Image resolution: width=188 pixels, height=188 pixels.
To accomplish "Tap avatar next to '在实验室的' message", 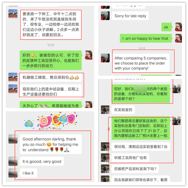I will (x=105, y=110).
